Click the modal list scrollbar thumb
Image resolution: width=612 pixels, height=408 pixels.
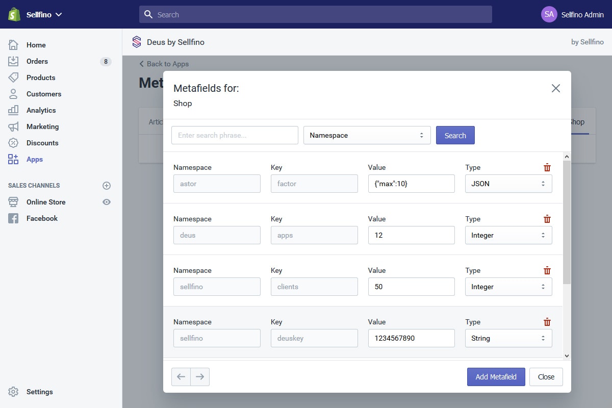[567, 222]
